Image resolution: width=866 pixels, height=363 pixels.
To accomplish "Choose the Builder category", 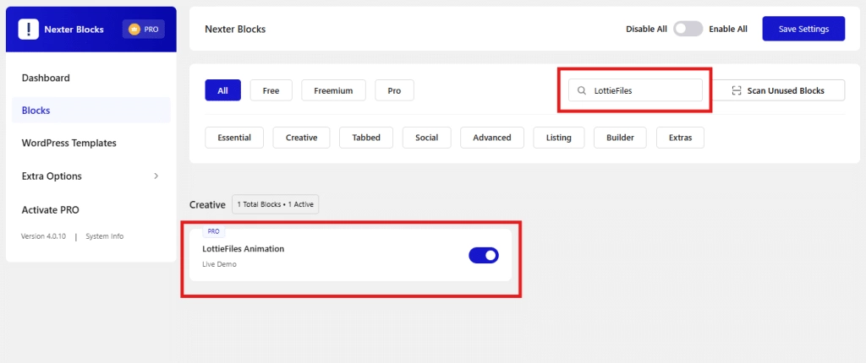I will [620, 138].
